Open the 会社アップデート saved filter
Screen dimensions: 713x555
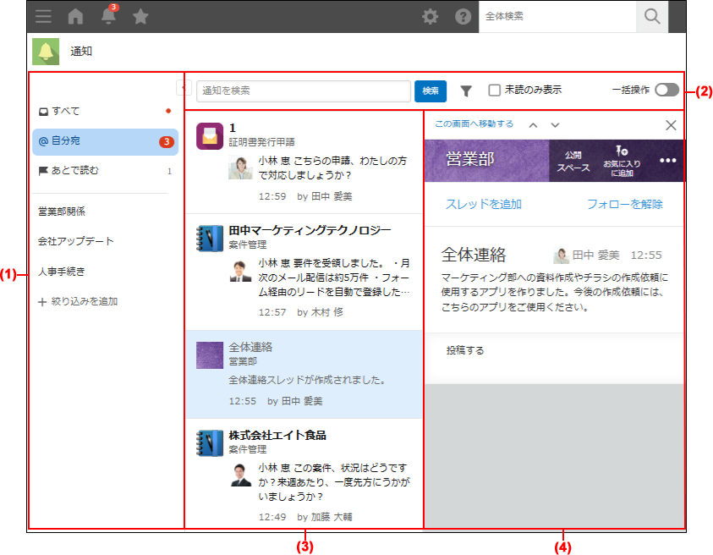pyautogui.click(x=75, y=241)
